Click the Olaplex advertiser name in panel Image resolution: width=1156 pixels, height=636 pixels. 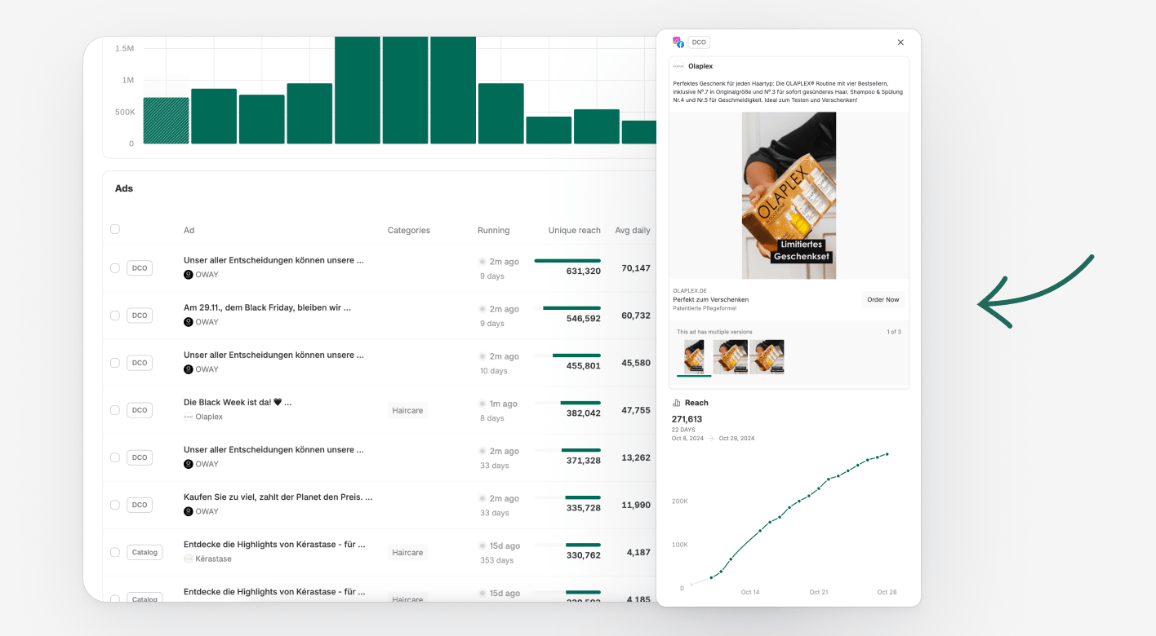click(x=700, y=66)
